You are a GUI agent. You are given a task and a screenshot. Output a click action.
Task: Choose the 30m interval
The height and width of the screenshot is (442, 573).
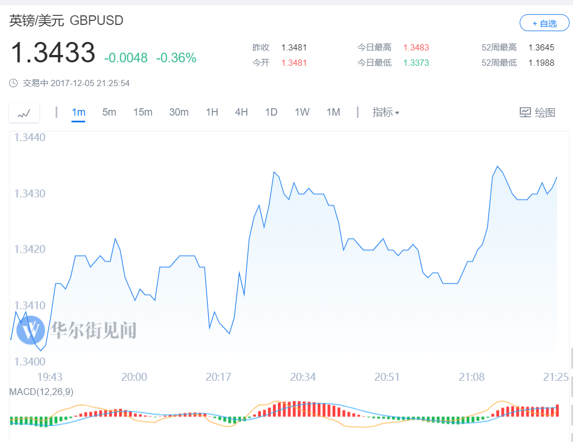[179, 112]
